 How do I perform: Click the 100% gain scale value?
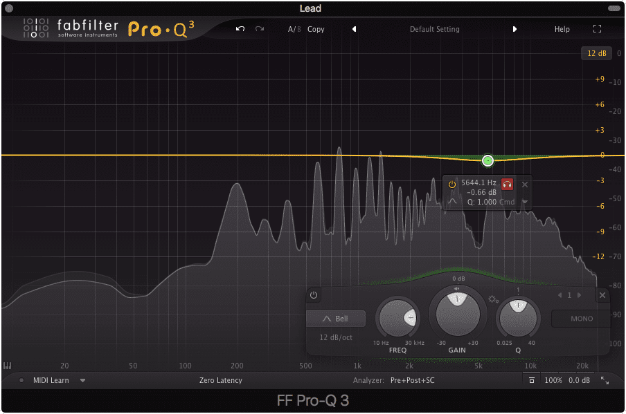553,380
